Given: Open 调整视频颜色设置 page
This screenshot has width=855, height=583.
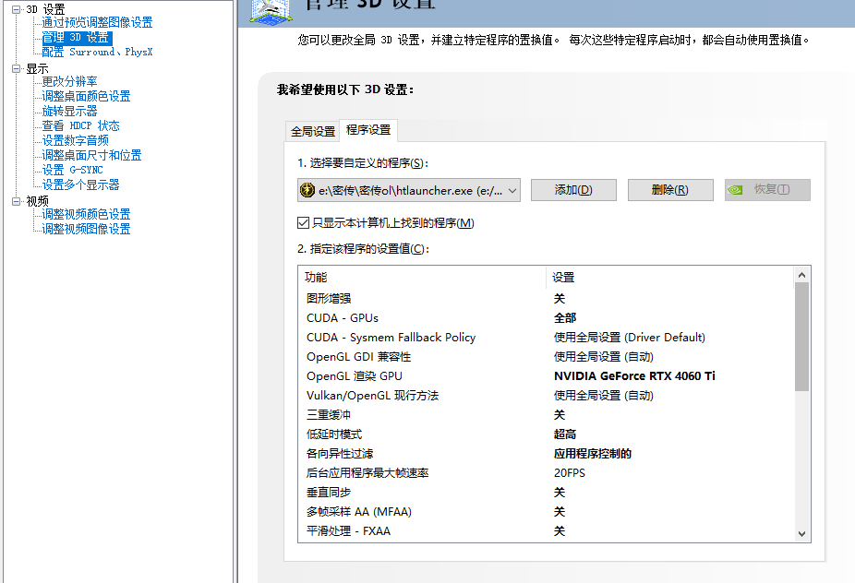Looking at the screenshot, I should point(86,214).
